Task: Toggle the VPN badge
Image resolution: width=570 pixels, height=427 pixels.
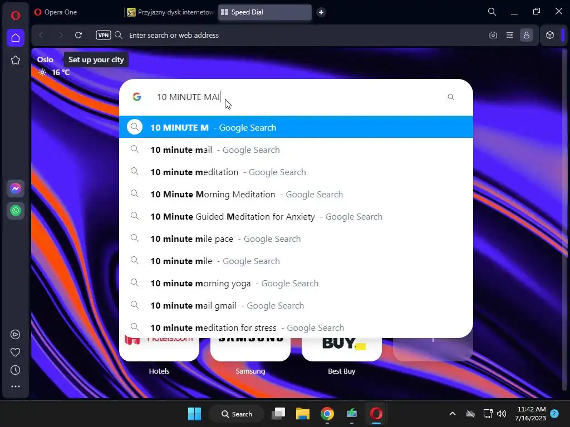Action: tap(103, 35)
